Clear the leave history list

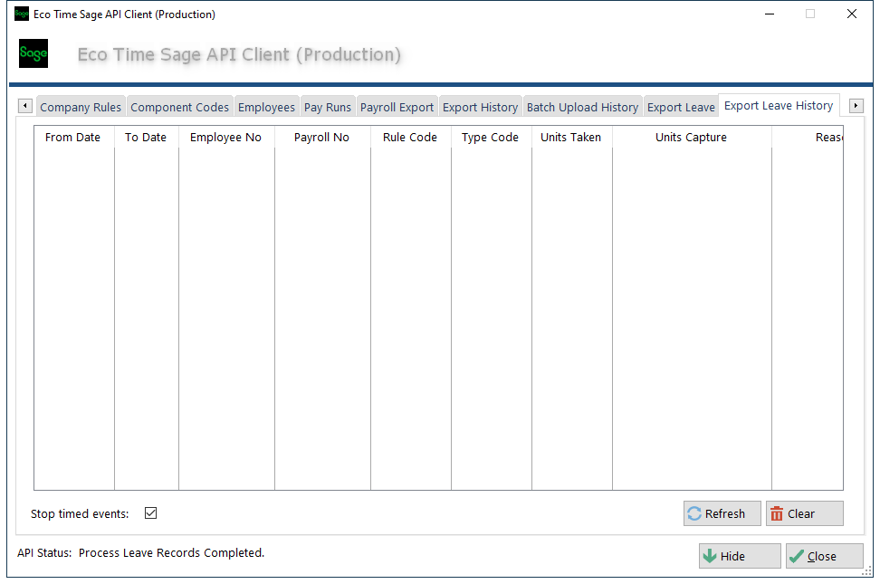[804, 513]
